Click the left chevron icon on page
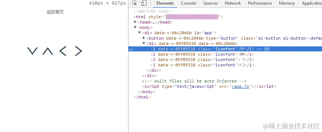This screenshot has height=132, width=322. coord(63,51)
